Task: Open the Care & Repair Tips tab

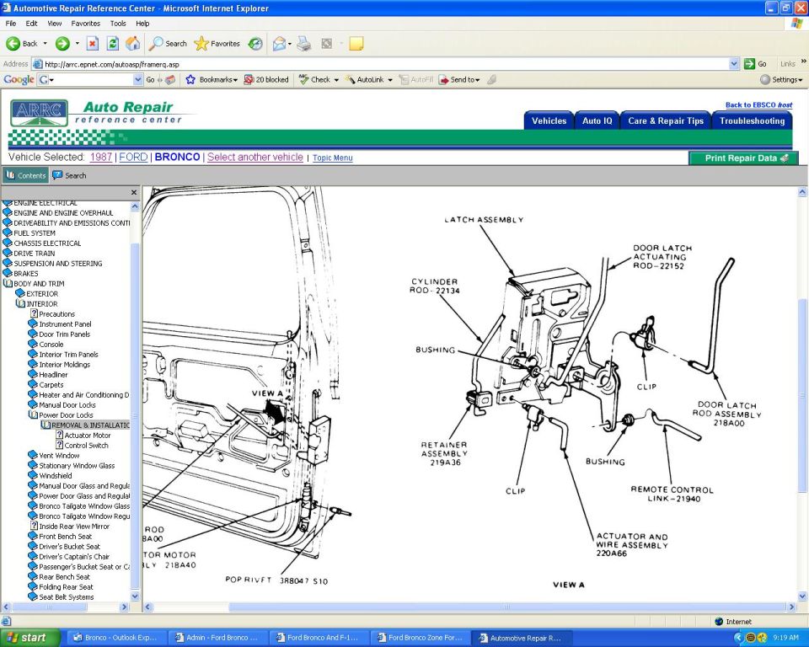Action: coord(666,120)
